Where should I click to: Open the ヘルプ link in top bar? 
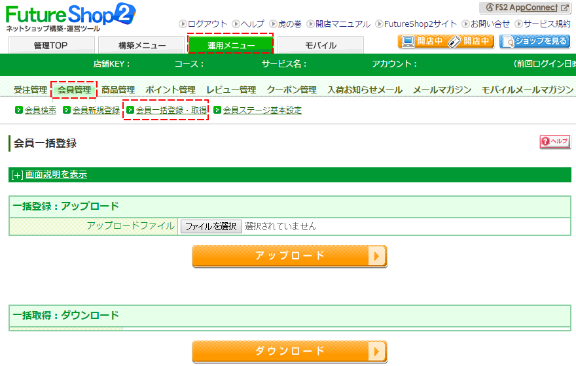[253, 24]
